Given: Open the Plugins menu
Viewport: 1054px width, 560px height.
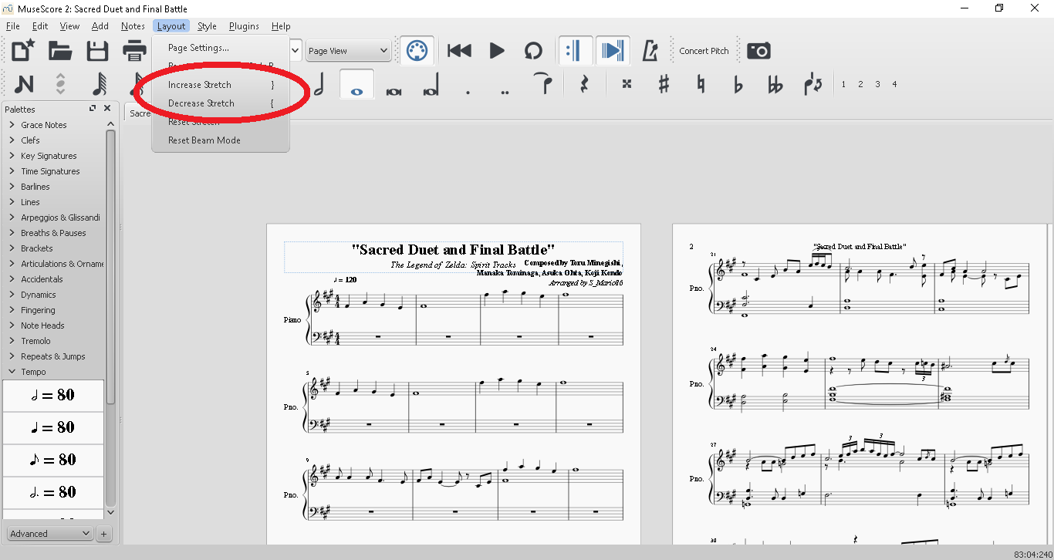Looking at the screenshot, I should 244,26.
